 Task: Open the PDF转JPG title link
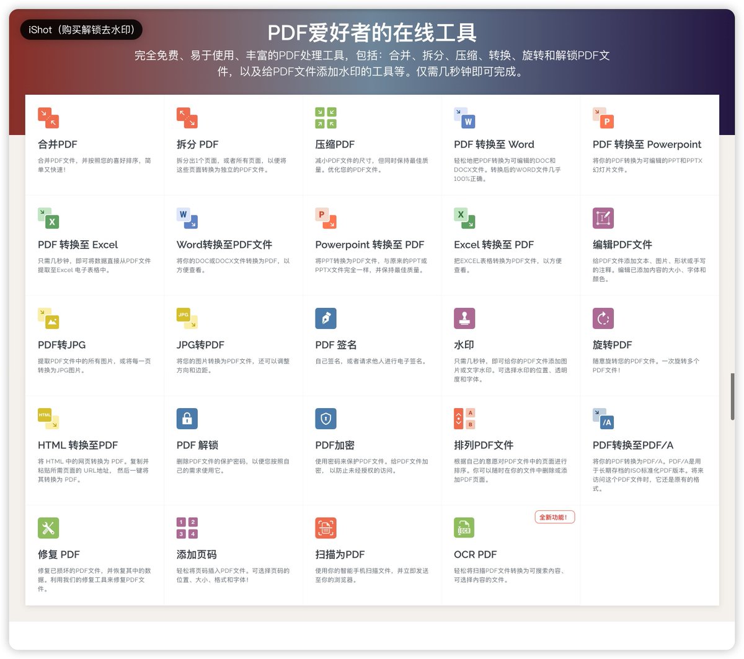click(x=62, y=345)
